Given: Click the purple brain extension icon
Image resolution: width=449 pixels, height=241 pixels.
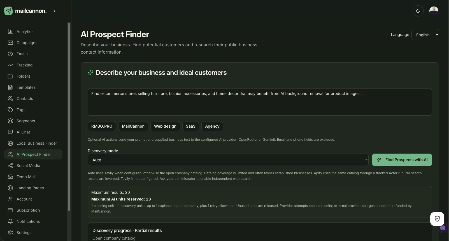Looking at the screenshot, I should [x=443, y=228].
